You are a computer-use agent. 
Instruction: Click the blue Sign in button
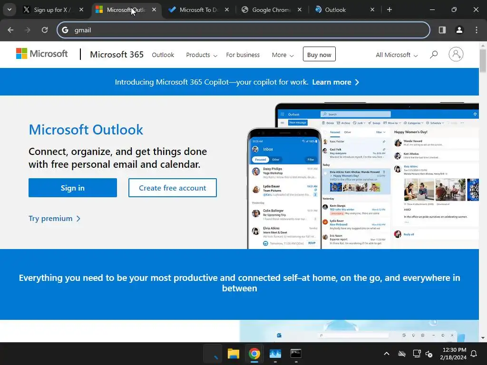tap(73, 188)
